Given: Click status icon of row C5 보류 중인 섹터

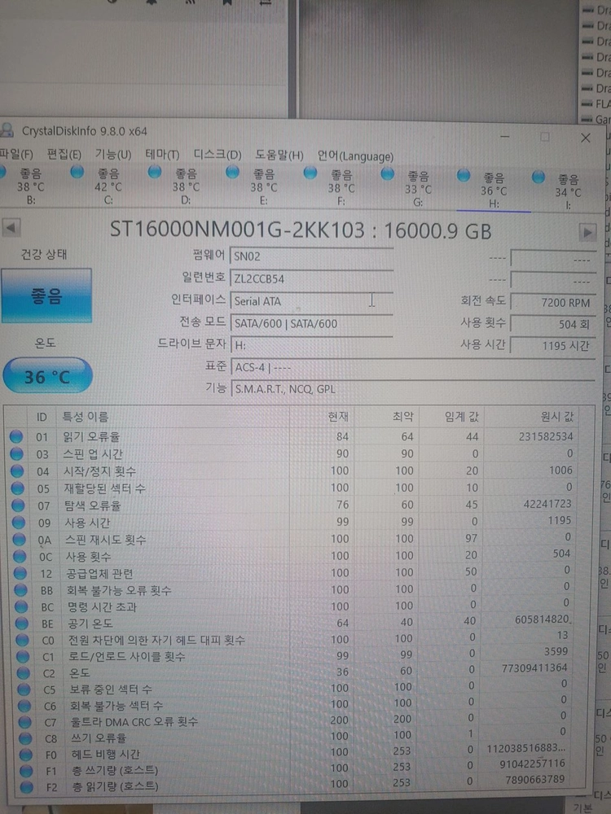Looking at the screenshot, I should pyautogui.click(x=24, y=689).
